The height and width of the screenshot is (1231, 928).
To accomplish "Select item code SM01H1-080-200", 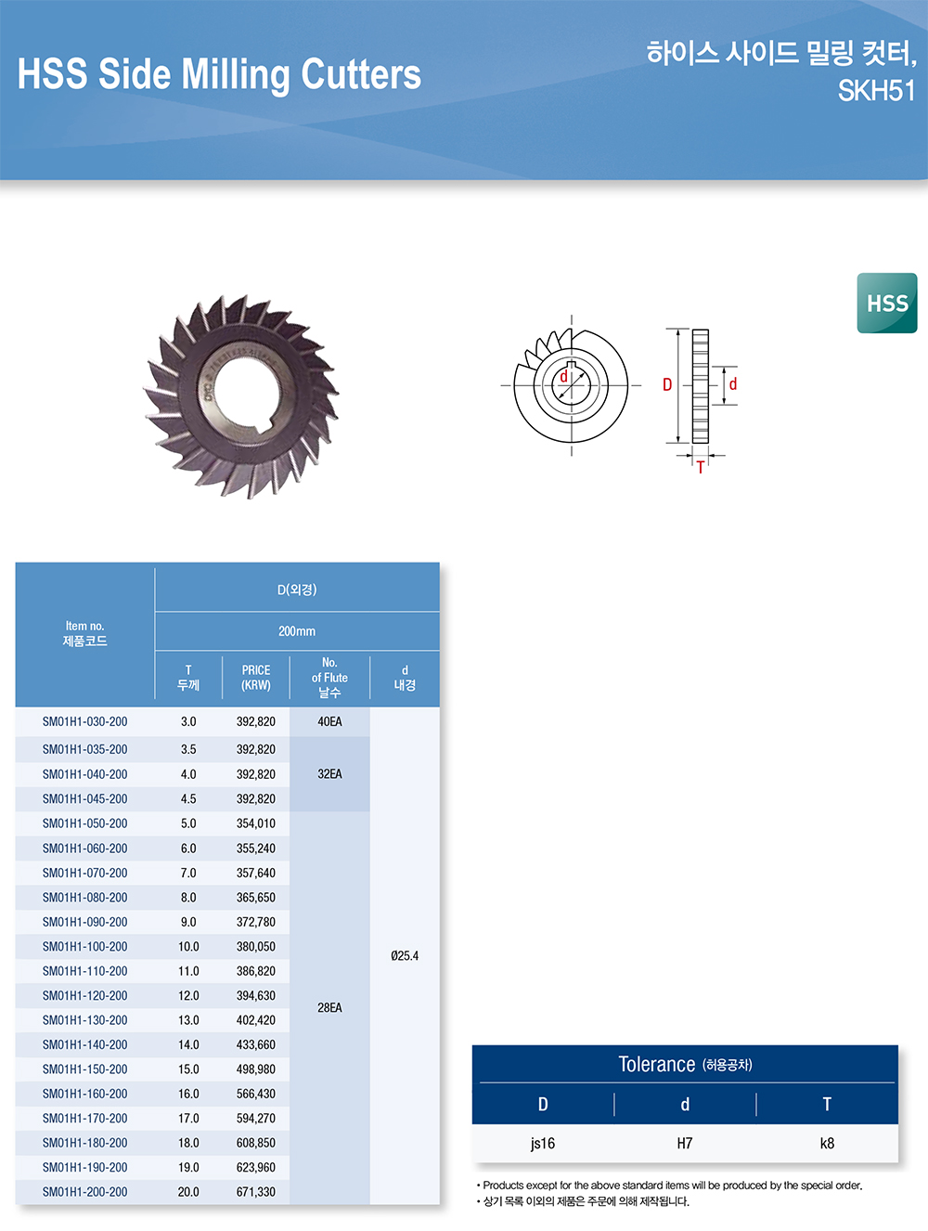I will pyautogui.click(x=85, y=898).
